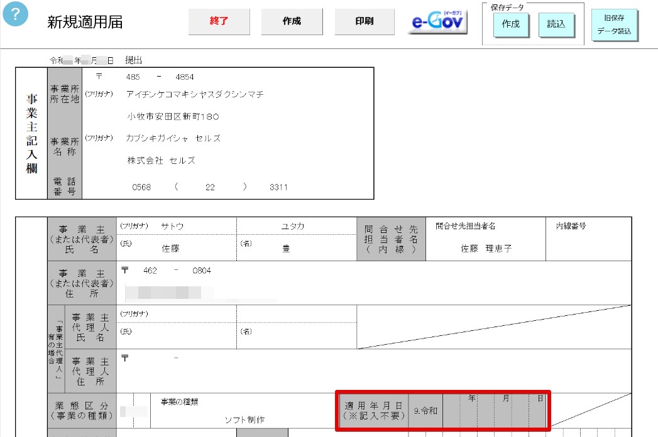
Task: Click the 事業の種類 field ソフト制作
Action: click(x=244, y=420)
